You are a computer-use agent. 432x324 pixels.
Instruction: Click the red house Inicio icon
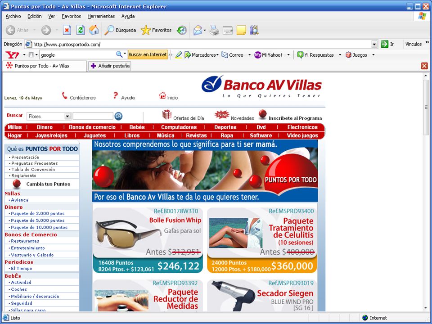click(x=162, y=95)
